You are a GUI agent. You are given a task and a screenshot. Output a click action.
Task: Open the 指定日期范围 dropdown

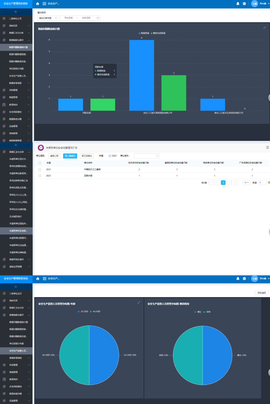point(48,18)
